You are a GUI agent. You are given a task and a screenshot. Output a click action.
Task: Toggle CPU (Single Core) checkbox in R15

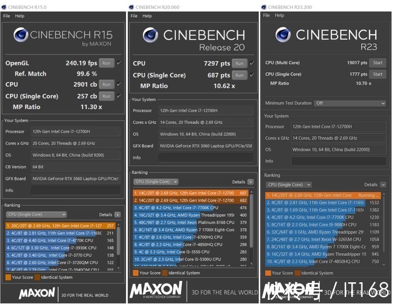tap(119, 96)
